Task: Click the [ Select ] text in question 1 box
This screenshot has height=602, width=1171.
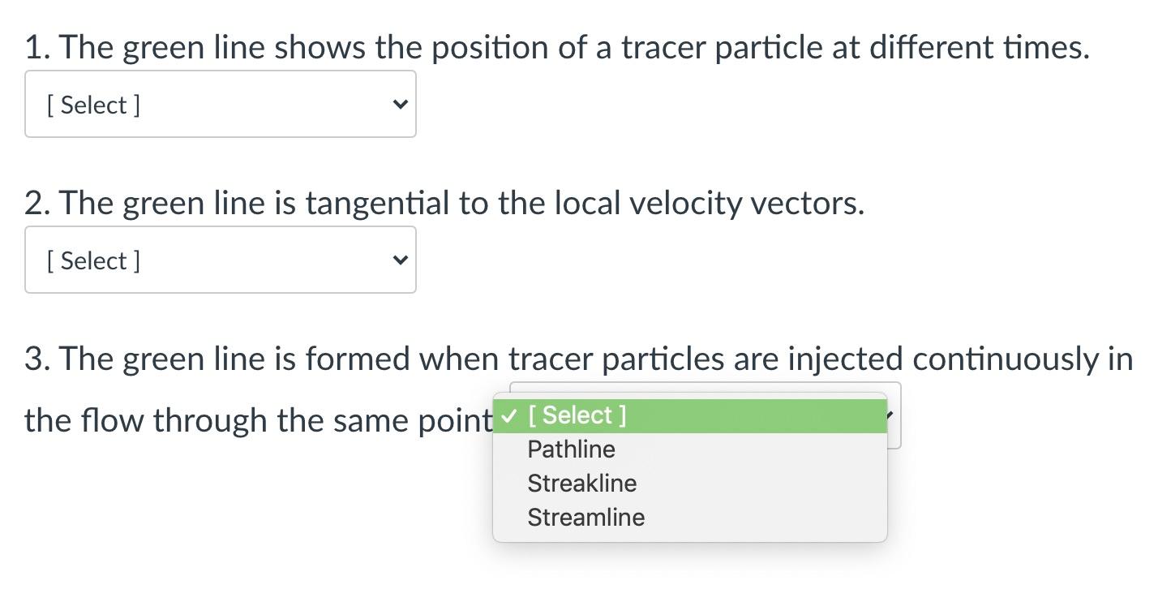Action: pyautogui.click(x=94, y=104)
